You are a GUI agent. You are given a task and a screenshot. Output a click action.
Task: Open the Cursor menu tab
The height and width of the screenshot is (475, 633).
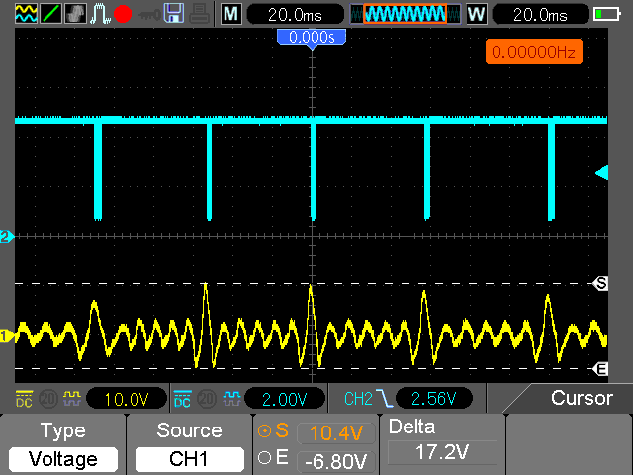pyautogui.click(x=582, y=398)
